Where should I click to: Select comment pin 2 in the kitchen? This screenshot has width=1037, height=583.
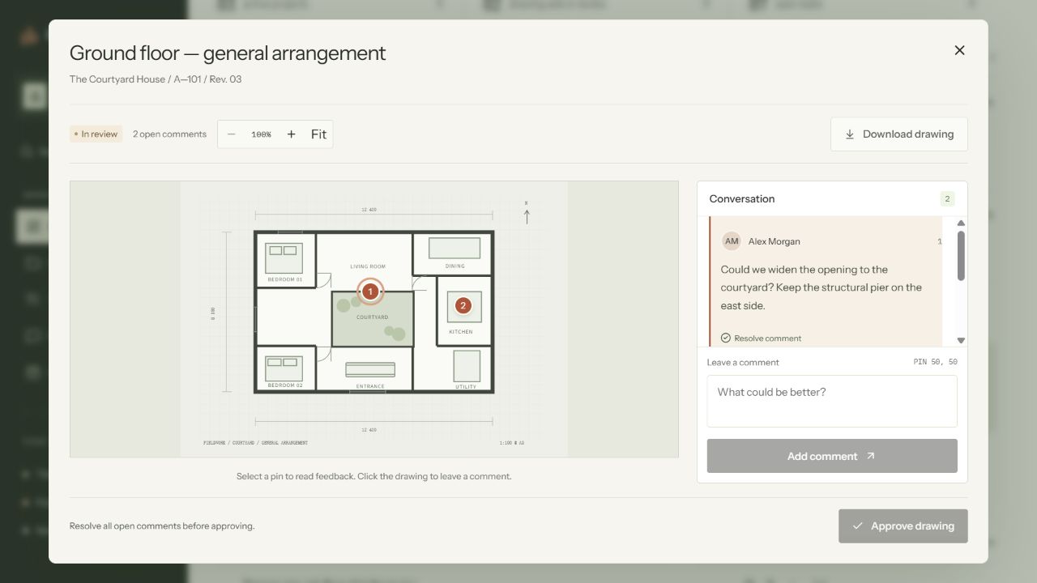point(463,305)
